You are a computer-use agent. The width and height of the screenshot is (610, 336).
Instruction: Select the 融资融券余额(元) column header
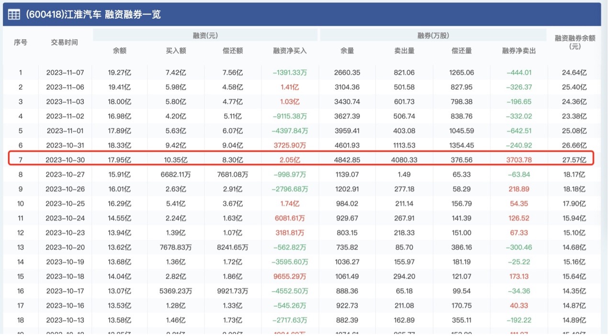(x=575, y=42)
